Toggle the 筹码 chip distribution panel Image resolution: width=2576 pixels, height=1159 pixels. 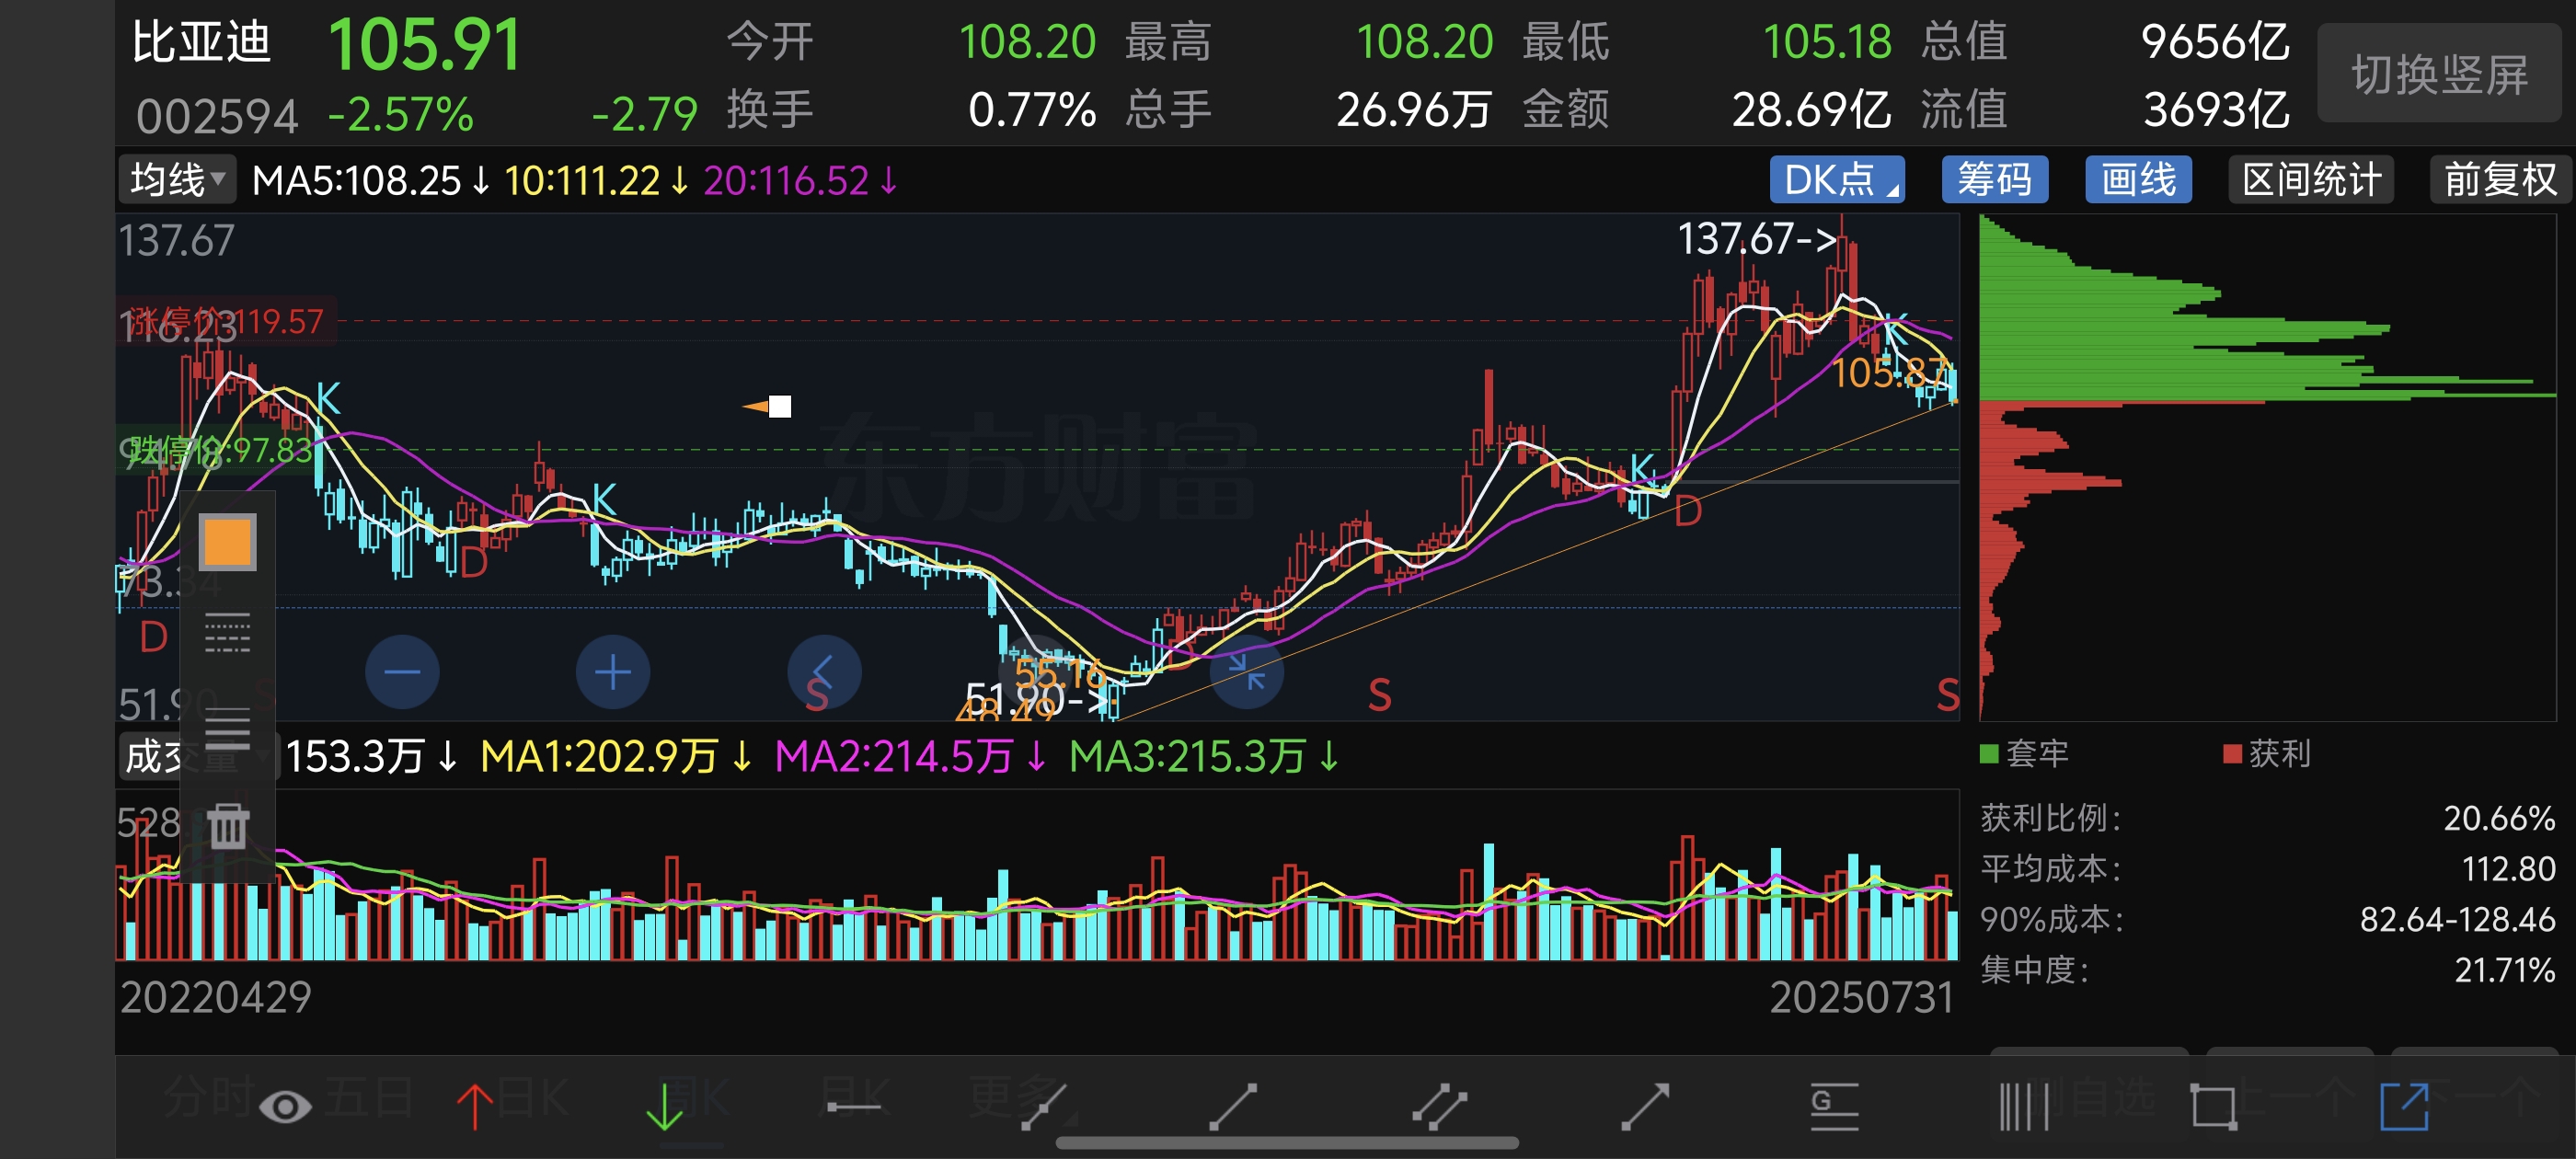[x=1995, y=180]
